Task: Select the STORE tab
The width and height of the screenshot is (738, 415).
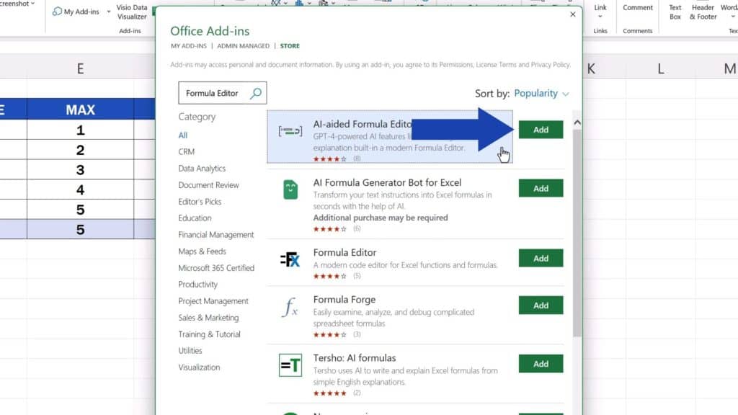Action: 290,45
